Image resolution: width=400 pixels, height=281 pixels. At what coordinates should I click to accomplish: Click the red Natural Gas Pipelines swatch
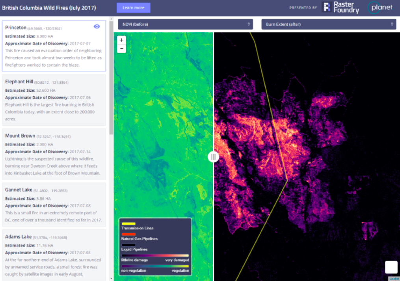pyautogui.click(x=128, y=234)
